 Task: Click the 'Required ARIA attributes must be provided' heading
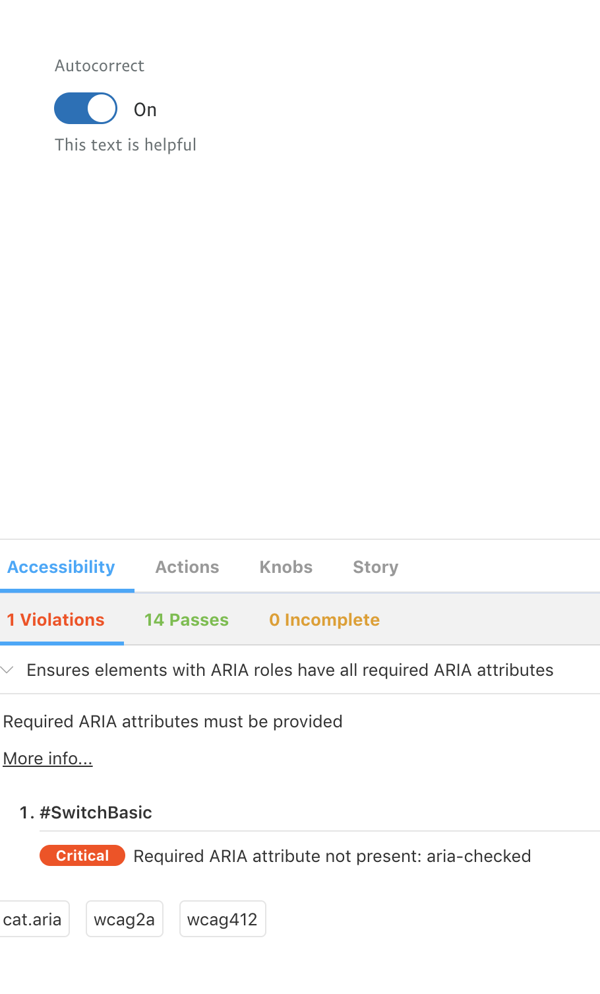(172, 721)
